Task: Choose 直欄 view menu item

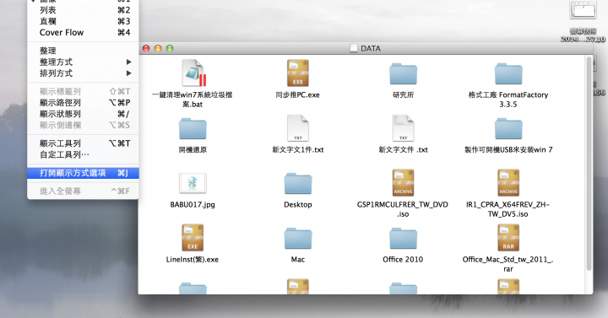Action: 83,21
